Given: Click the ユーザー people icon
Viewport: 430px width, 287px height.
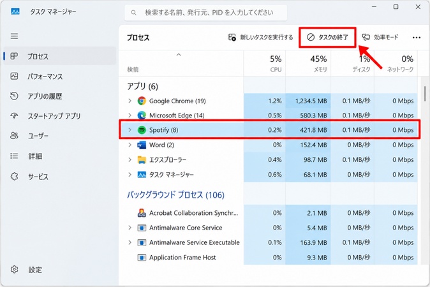Looking at the screenshot, I should (x=14, y=136).
